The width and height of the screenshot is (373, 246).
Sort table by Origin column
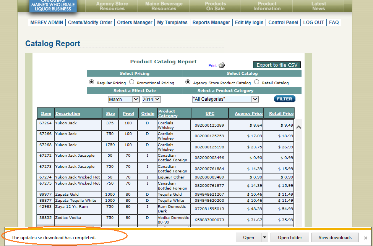148,114
